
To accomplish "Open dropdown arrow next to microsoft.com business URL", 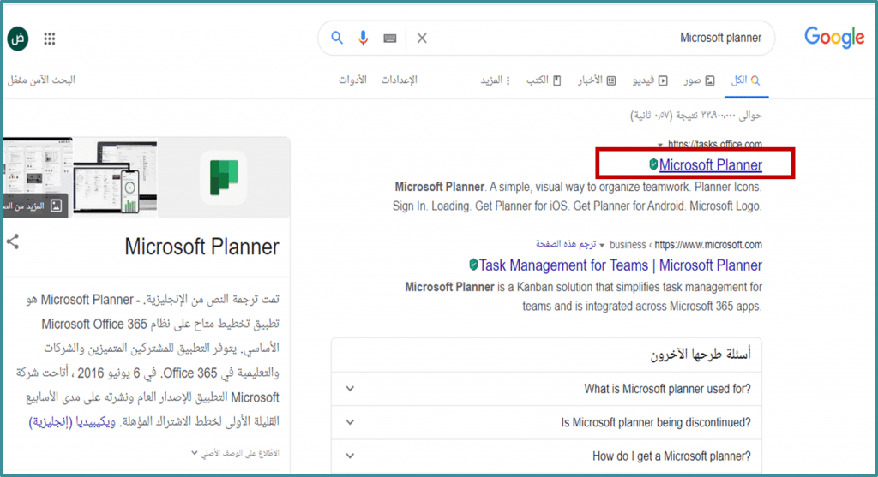I will (x=602, y=245).
